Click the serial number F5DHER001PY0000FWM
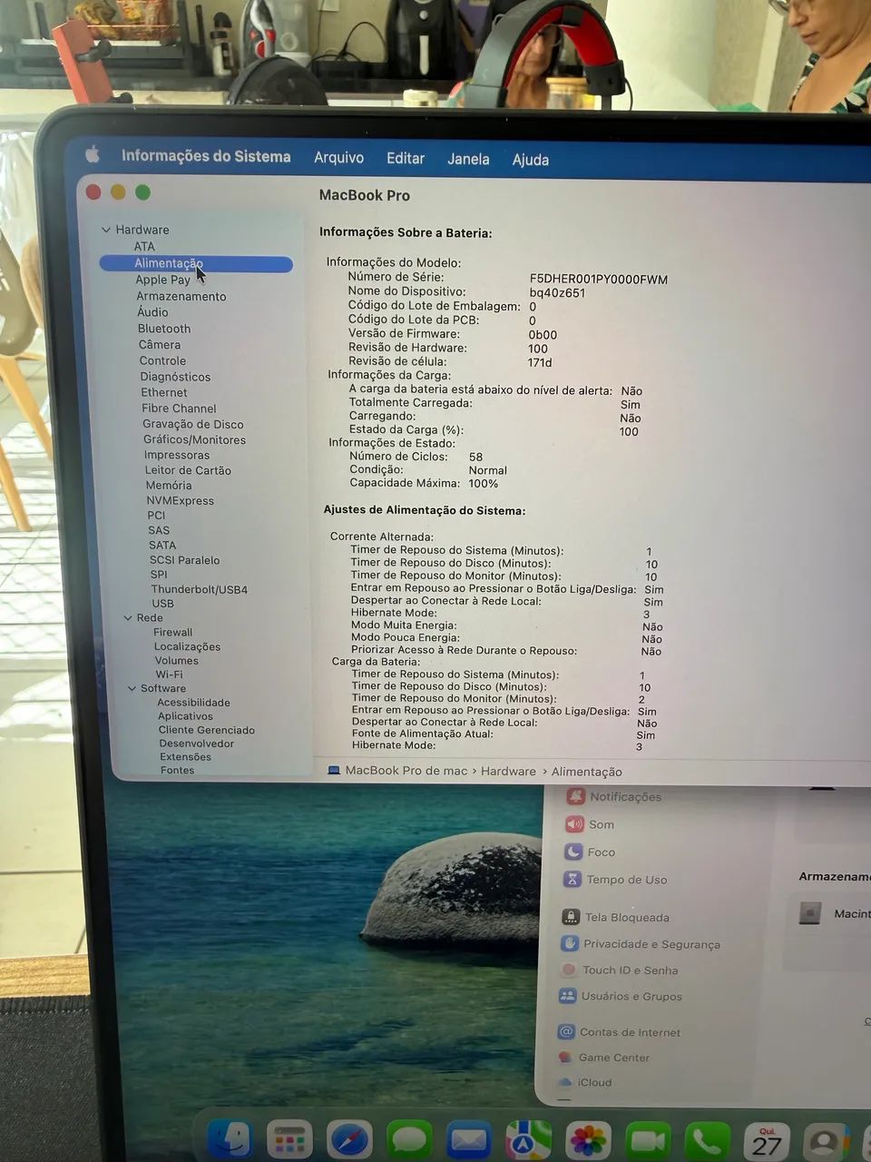Image resolution: width=871 pixels, height=1162 pixels. [599, 280]
